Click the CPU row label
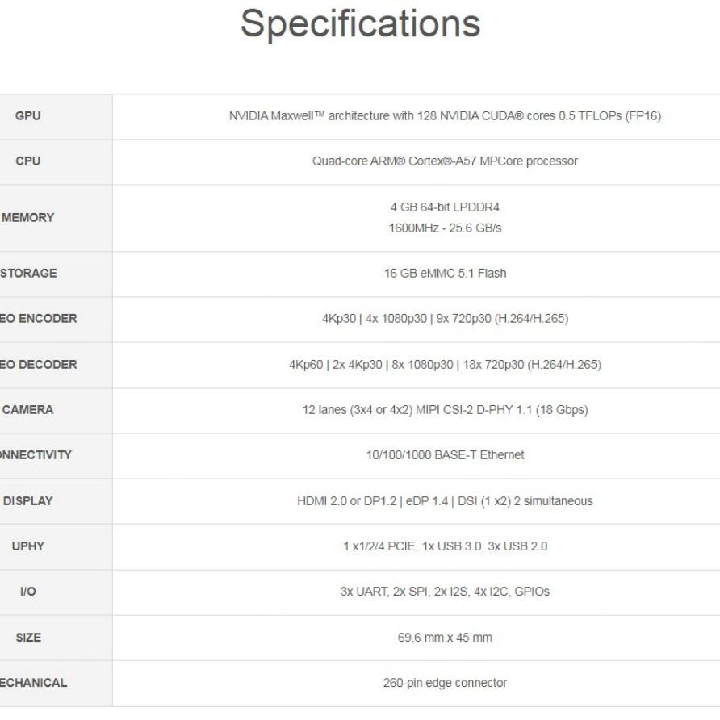Image resolution: width=720 pixels, height=720 pixels. [27, 161]
